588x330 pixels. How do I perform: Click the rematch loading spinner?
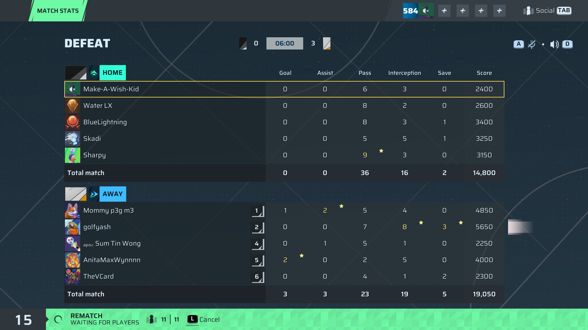(x=58, y=320)
